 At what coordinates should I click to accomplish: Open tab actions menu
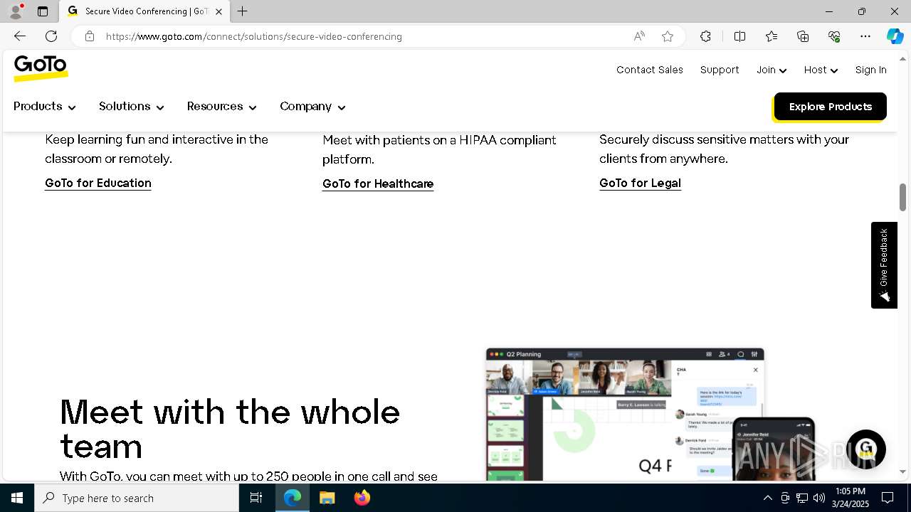(x=43, y=11)
